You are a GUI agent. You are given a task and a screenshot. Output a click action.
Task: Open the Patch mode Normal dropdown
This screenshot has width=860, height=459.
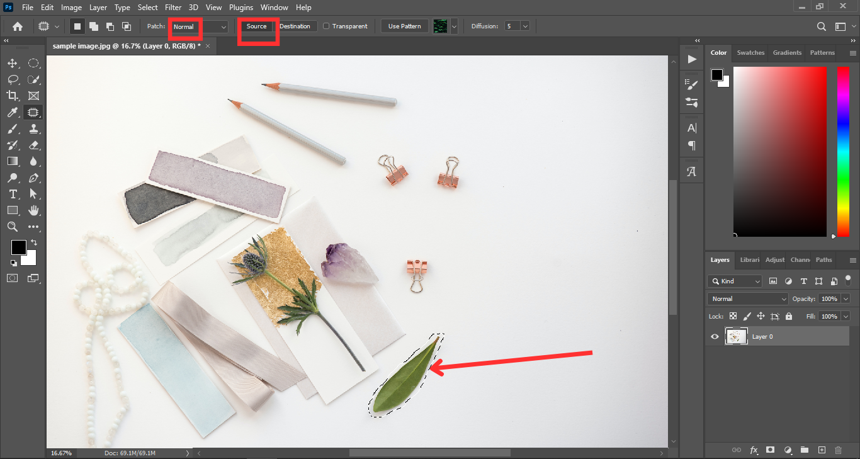tap(198, 27)
